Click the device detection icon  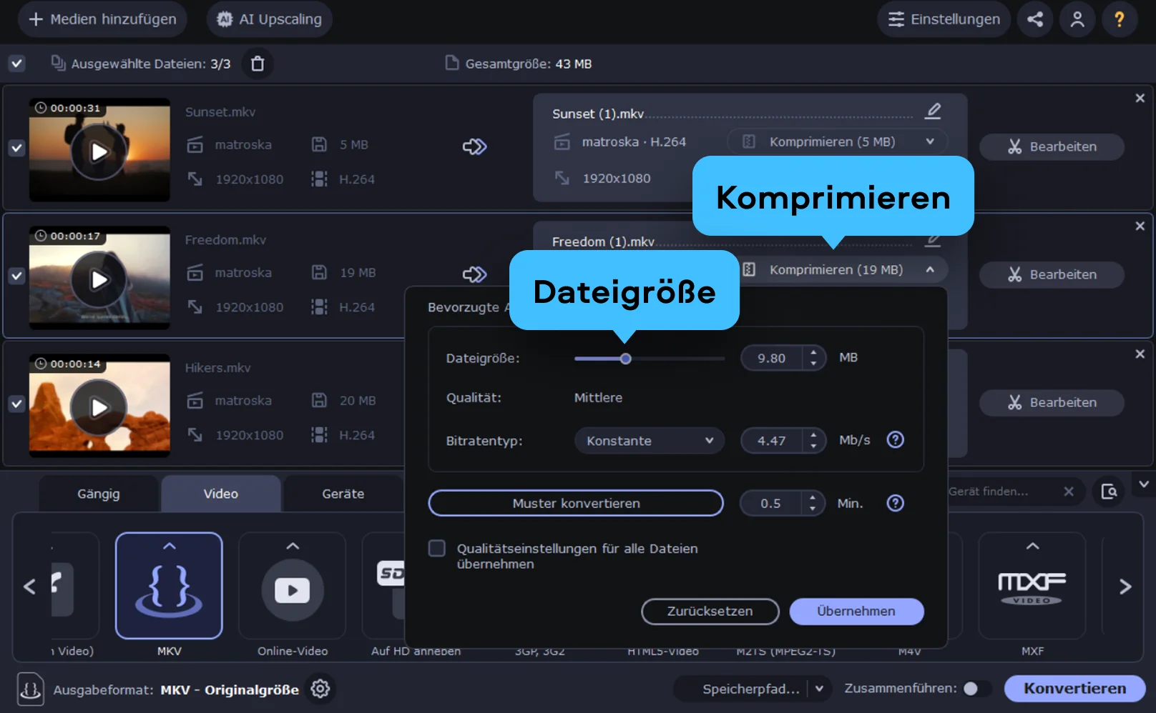pyautogui.click(x=1110, y=492)
